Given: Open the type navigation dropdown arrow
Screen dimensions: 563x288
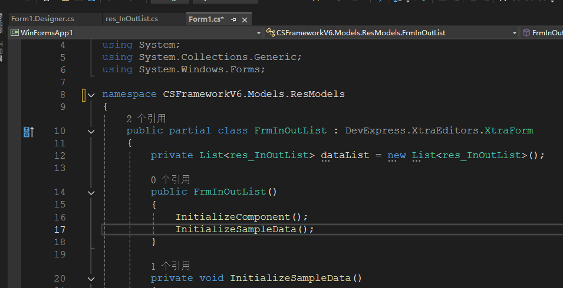Looking at the screenshot, I should tap(515, 33).
